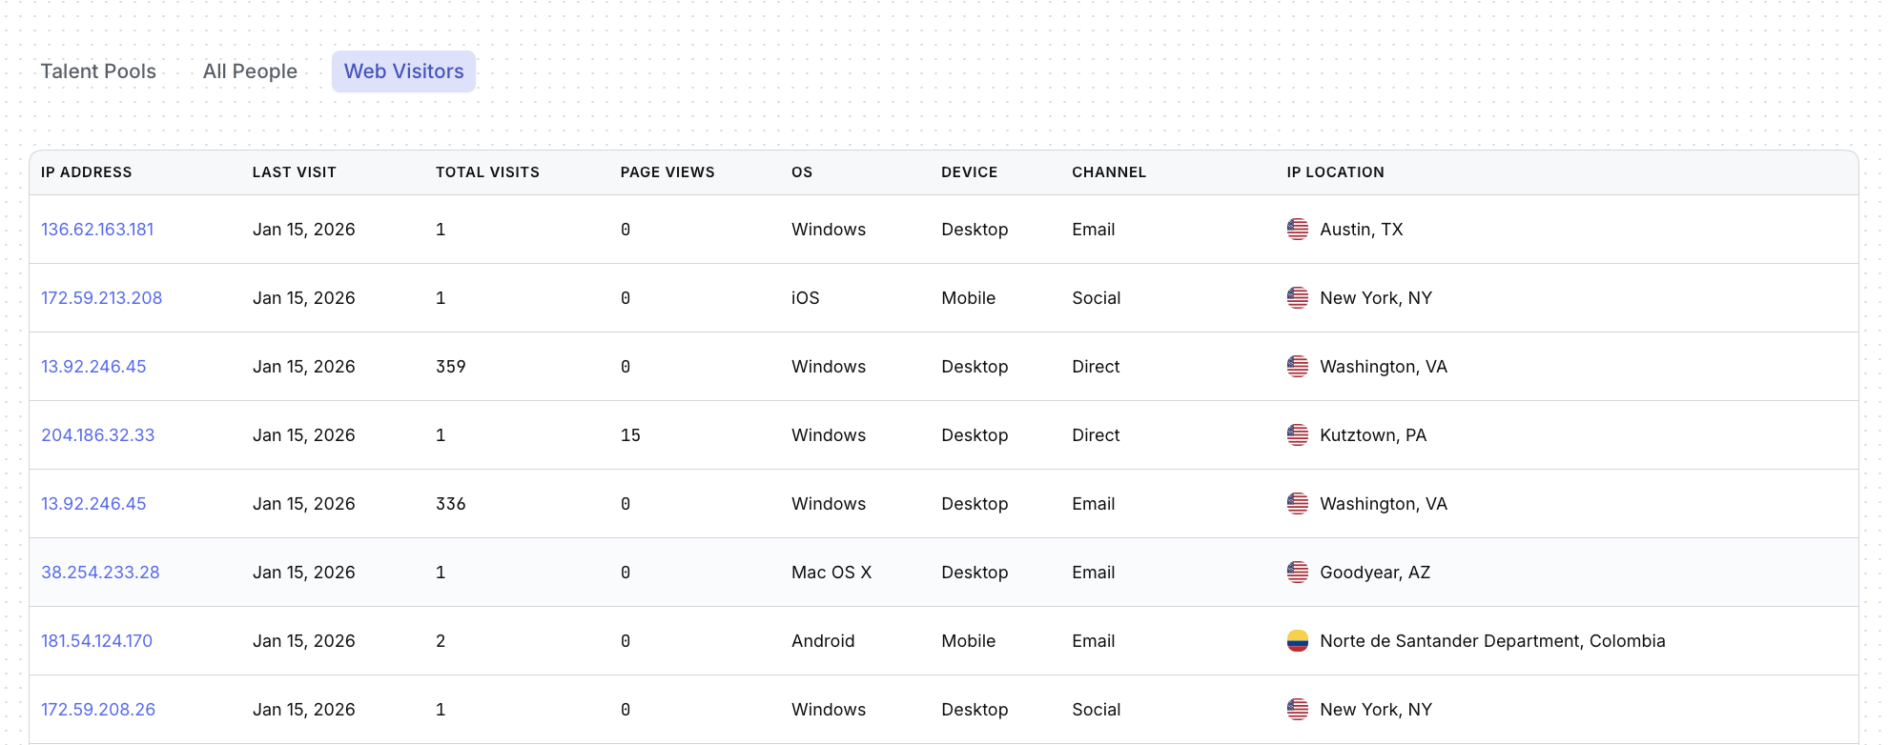1888x745 pixels.
Task: Click the Page Views column header
Action: point(667,172)
